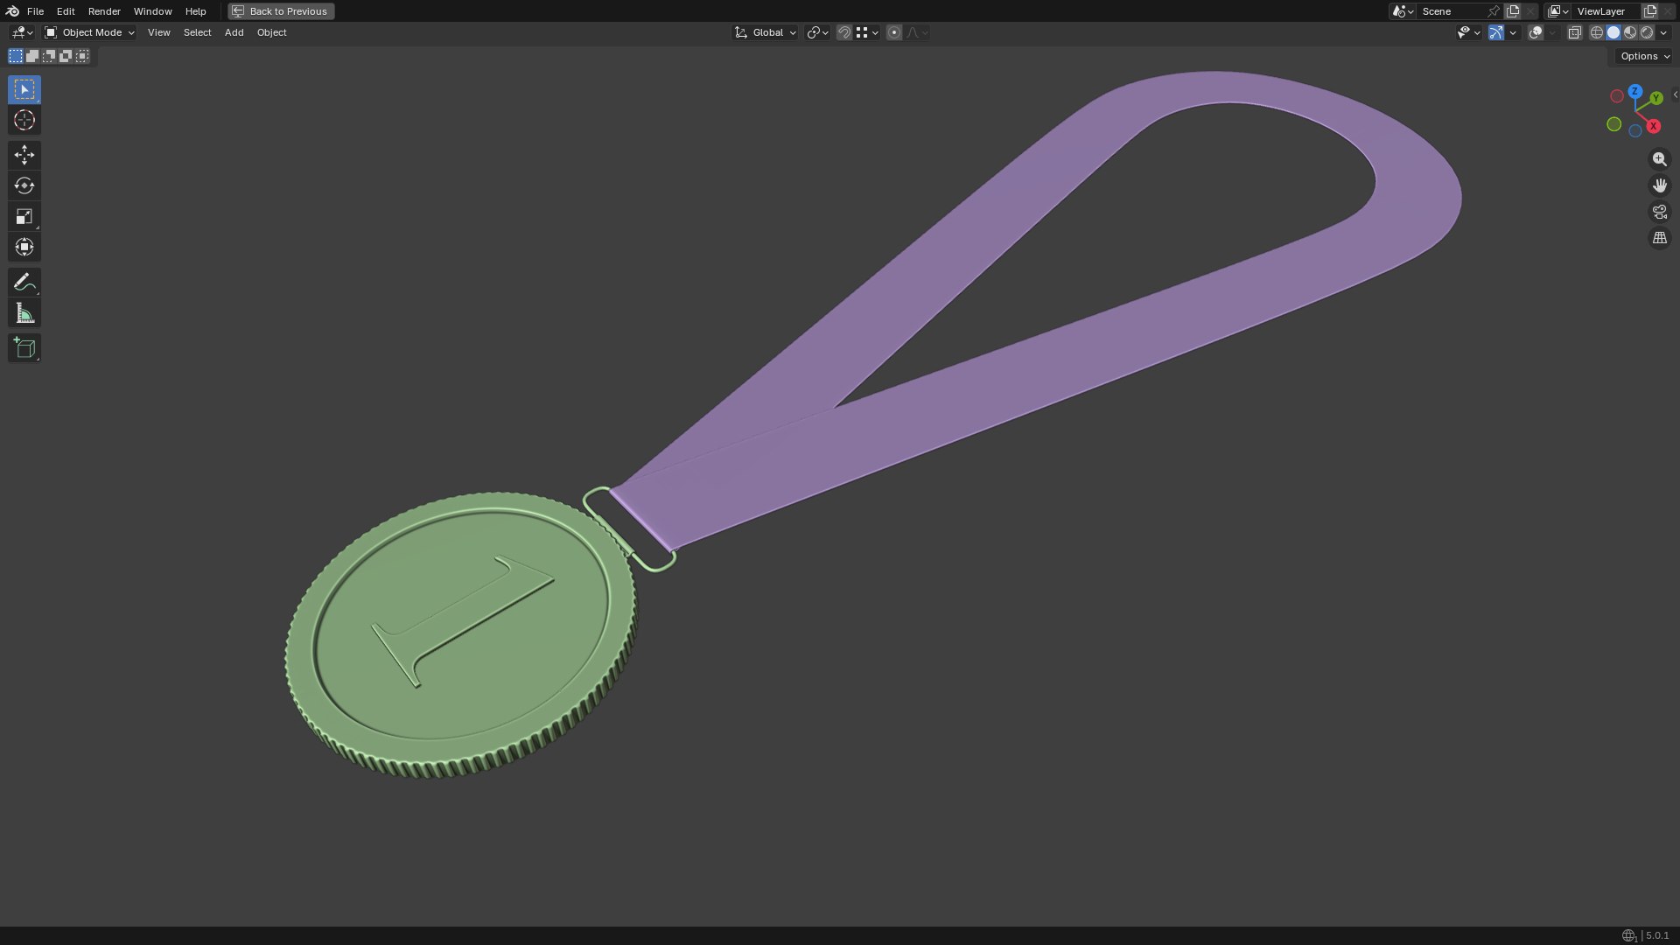Click the Back to Previous button
1680x945 pixels.
(x=281, y=11)
